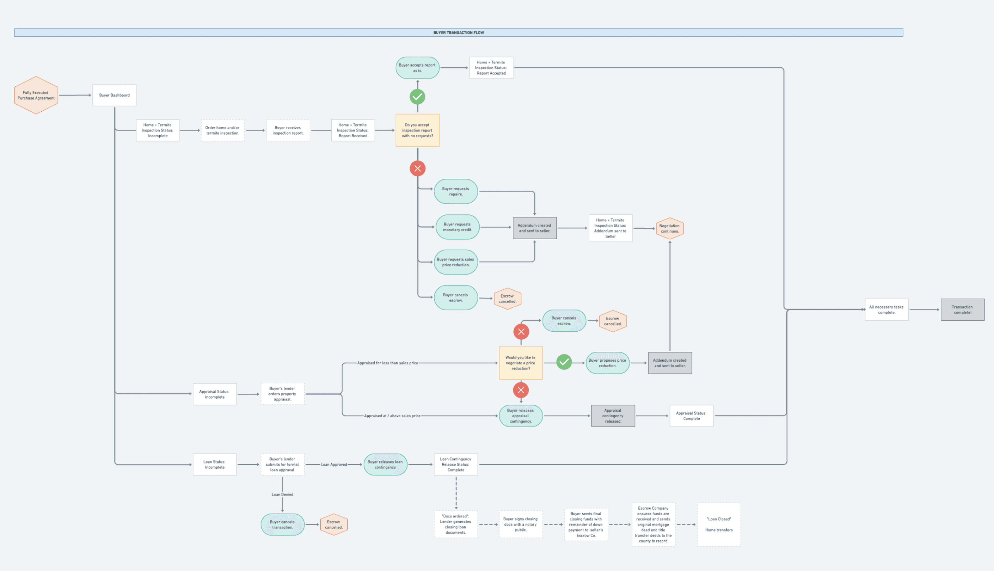Click Buyer requests monetary credit node
Screen dimensions: 994x571
coord(457,227)
